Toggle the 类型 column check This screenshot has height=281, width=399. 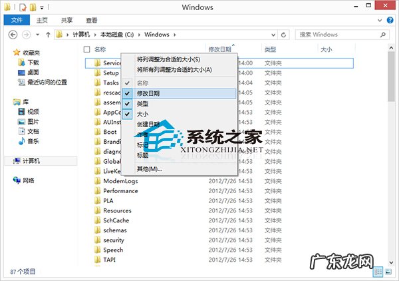(127, 104)
